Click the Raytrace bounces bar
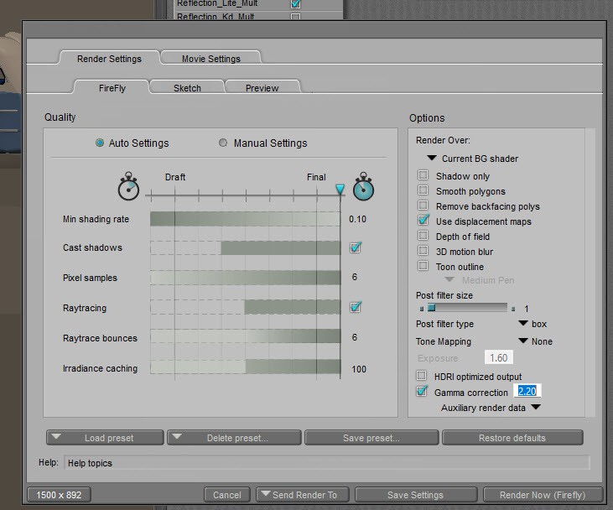 point(245,336)
